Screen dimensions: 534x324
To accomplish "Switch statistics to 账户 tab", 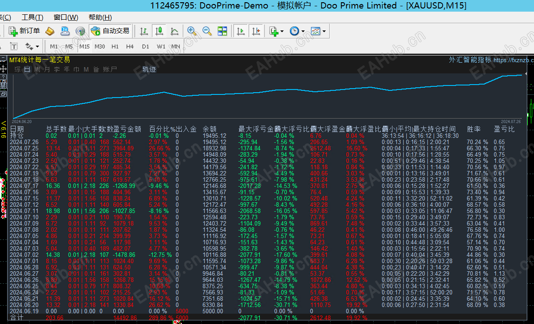I will [x=110, y=69].
